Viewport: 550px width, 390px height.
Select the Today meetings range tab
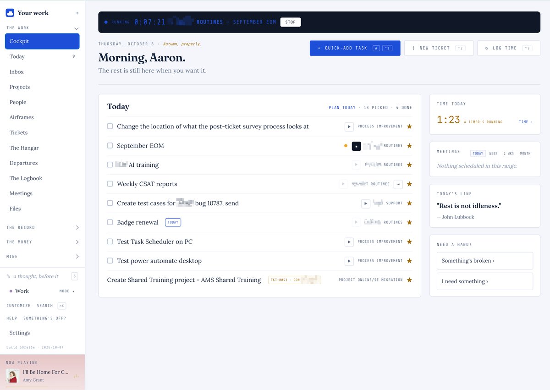pyautogui.click(x=478, y=154)
